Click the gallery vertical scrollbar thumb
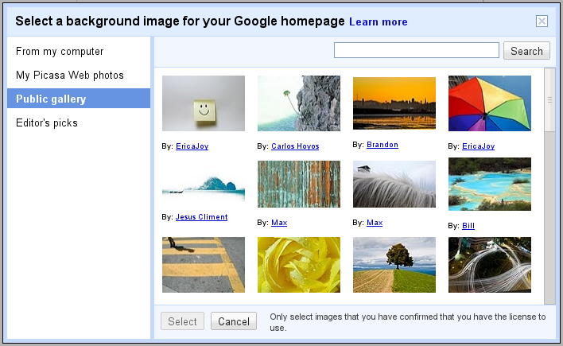Screen dimensions: 563x346 coord(549,100)
